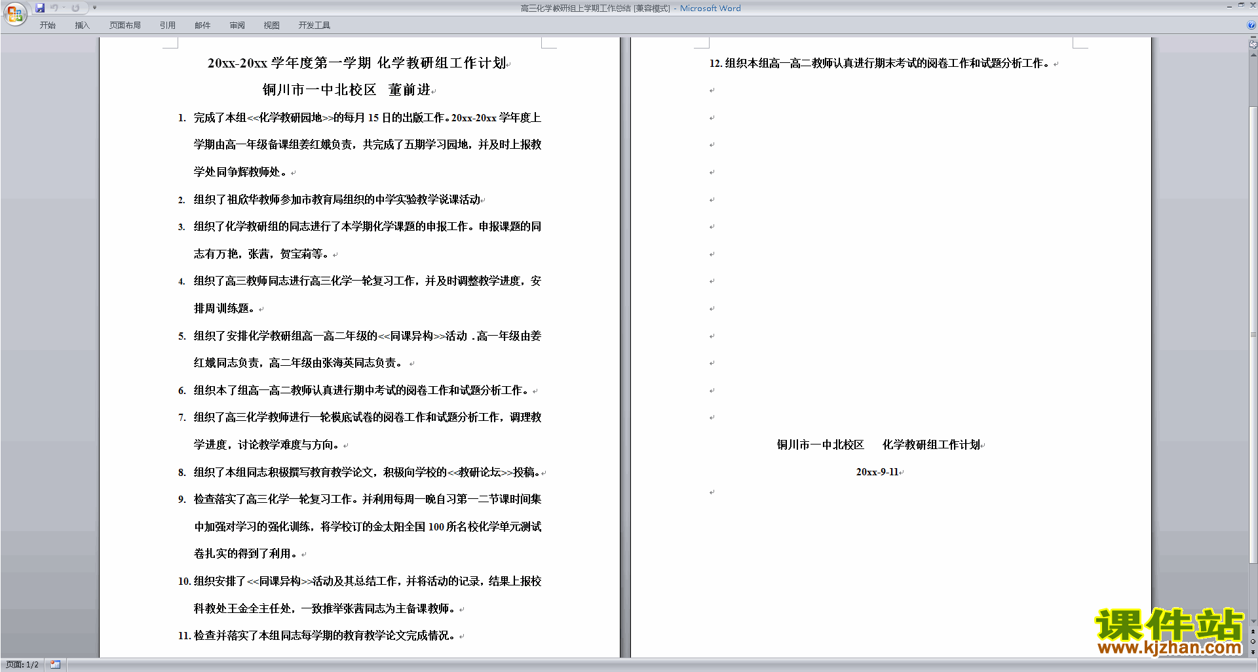Go to the next page button
The image size is (1258, 672).
pyautogui.click(x=1253, y=652)
